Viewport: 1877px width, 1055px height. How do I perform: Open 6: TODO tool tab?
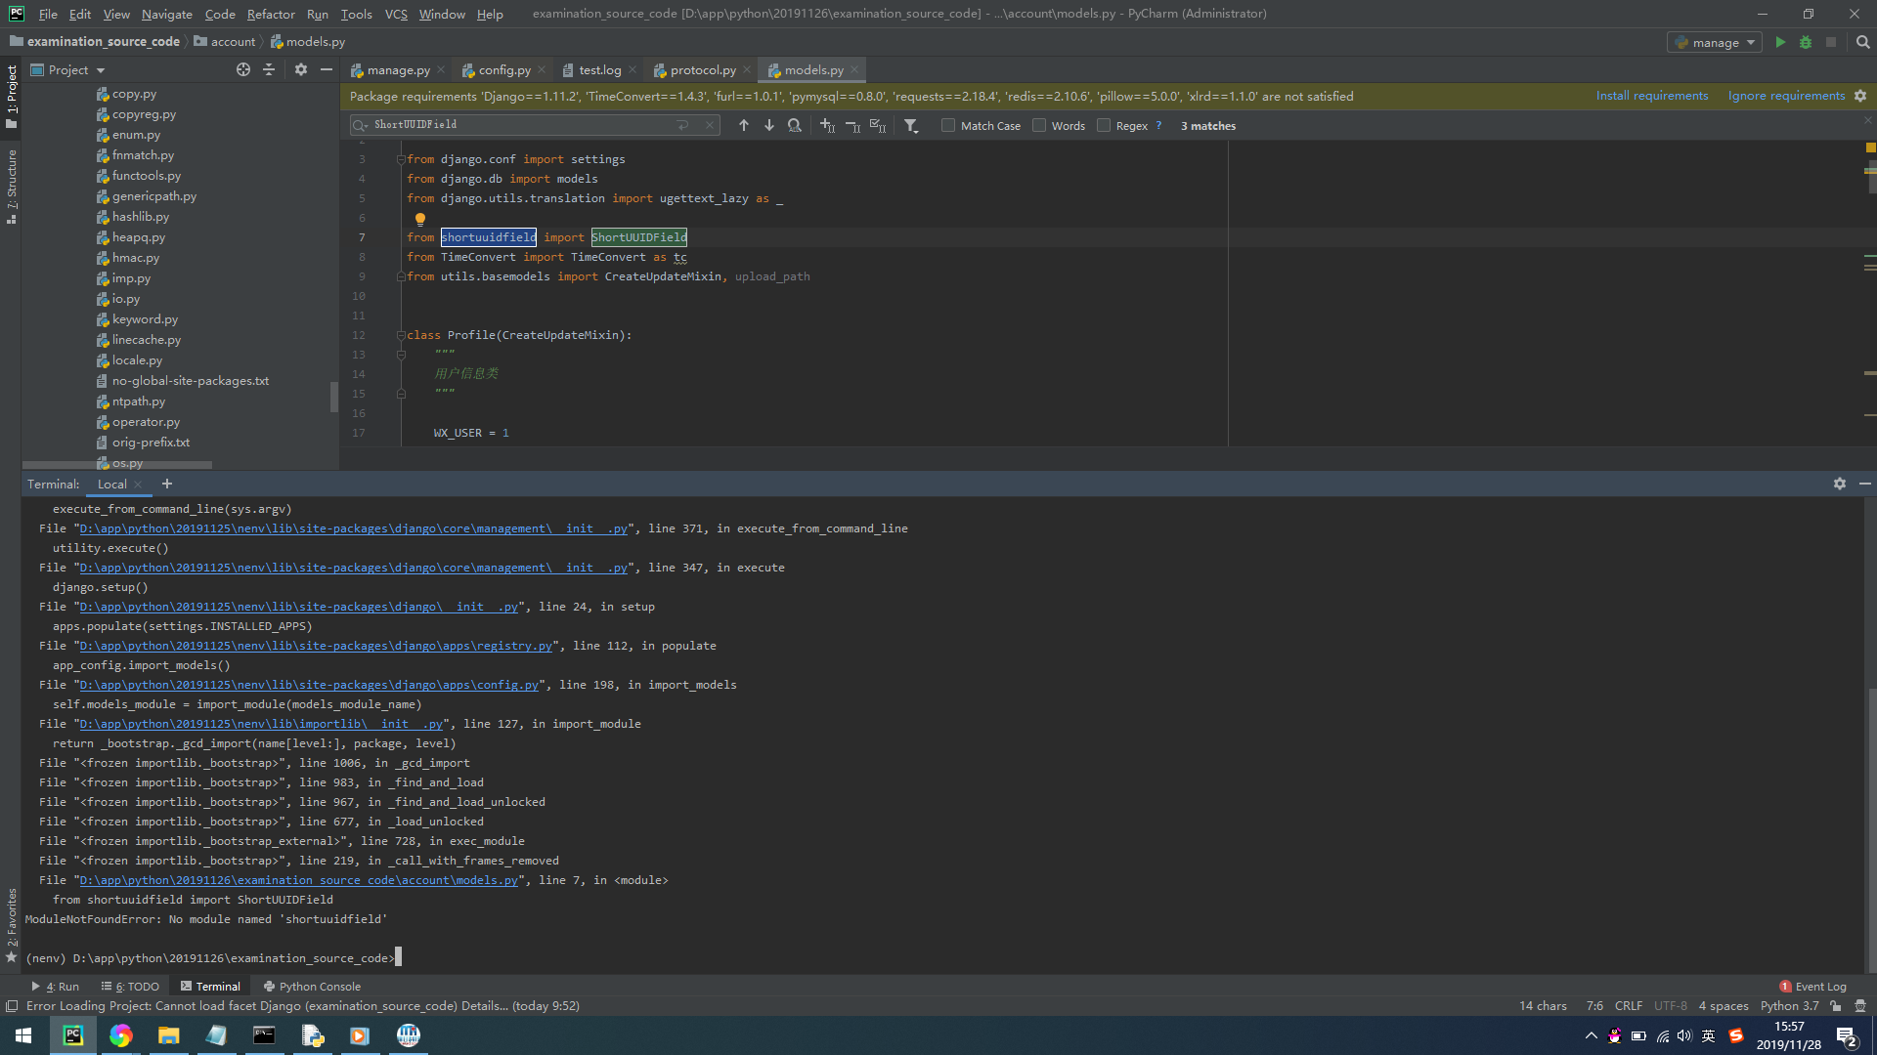[130, 986]
